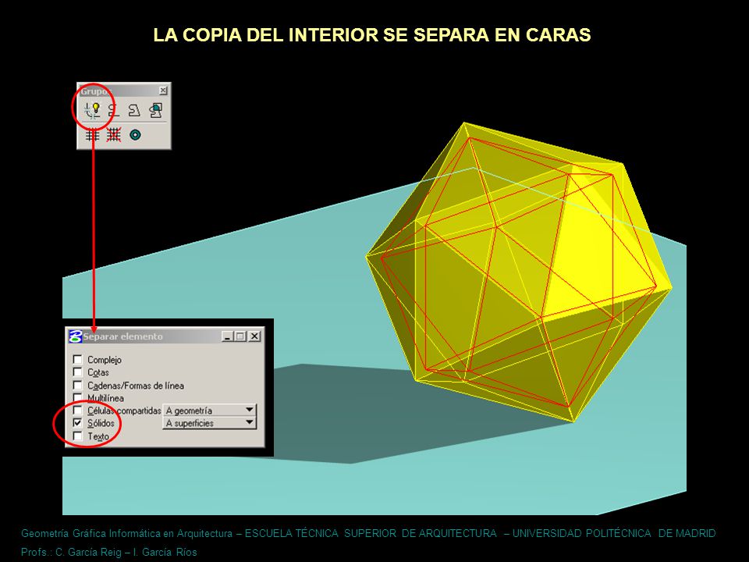Enable the Cadenas/Formas de línea checkbox
Viewport: 749px width, 562px height.
point(77,385)
